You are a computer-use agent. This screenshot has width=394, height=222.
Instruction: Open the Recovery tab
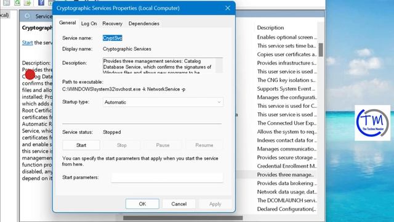tap(112, 23)
